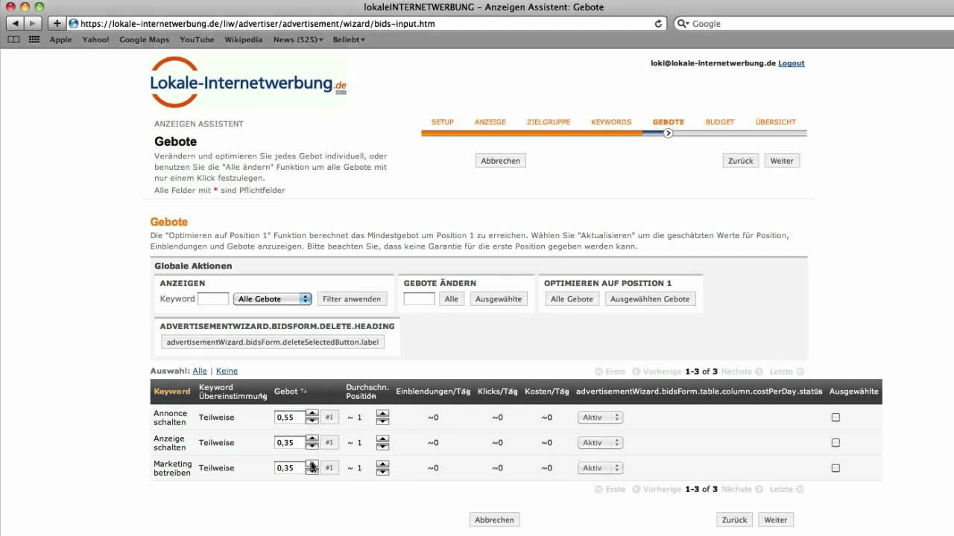Screen dimensions: 954x536
Task: Open the YouTube bookmark
Action: [x=197, y=40]
